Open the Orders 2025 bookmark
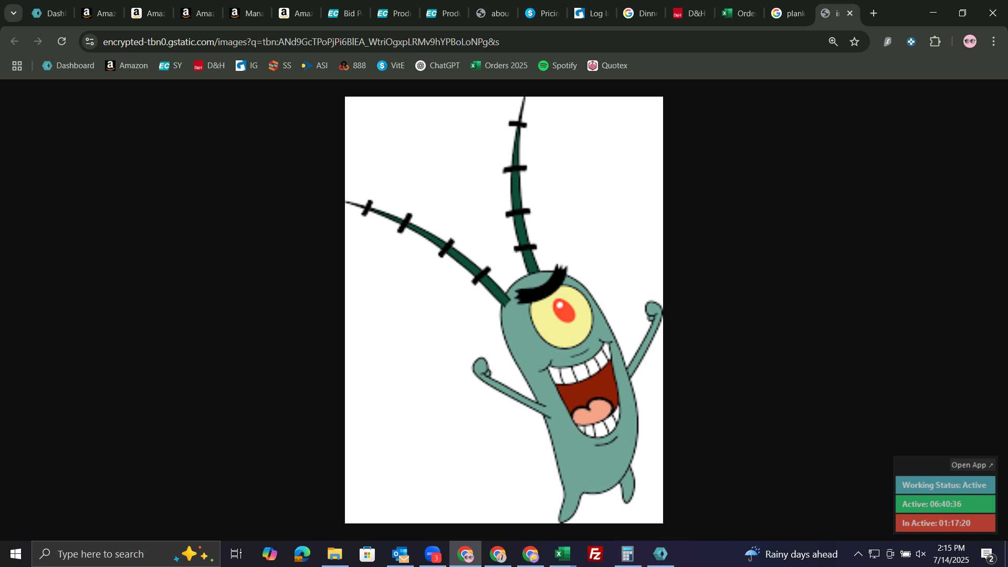Screen dimensions: 1008x567 tap(499, 66)
